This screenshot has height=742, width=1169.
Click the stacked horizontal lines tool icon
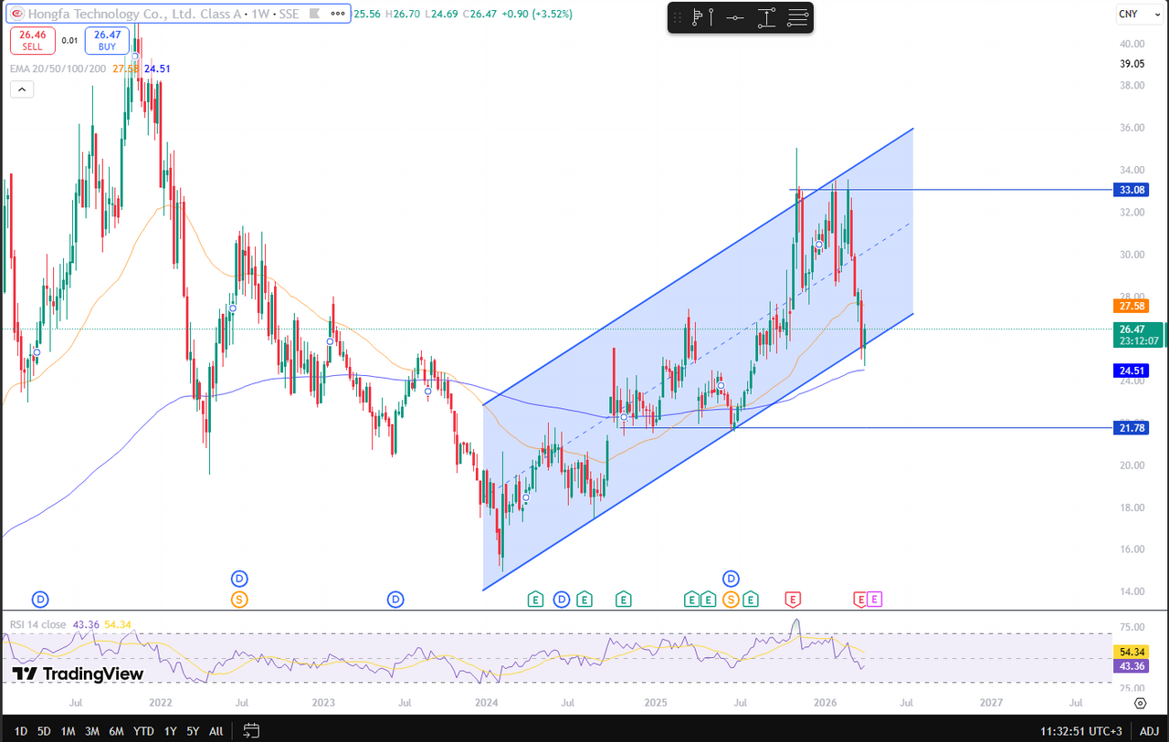click(x=797, y=17)
